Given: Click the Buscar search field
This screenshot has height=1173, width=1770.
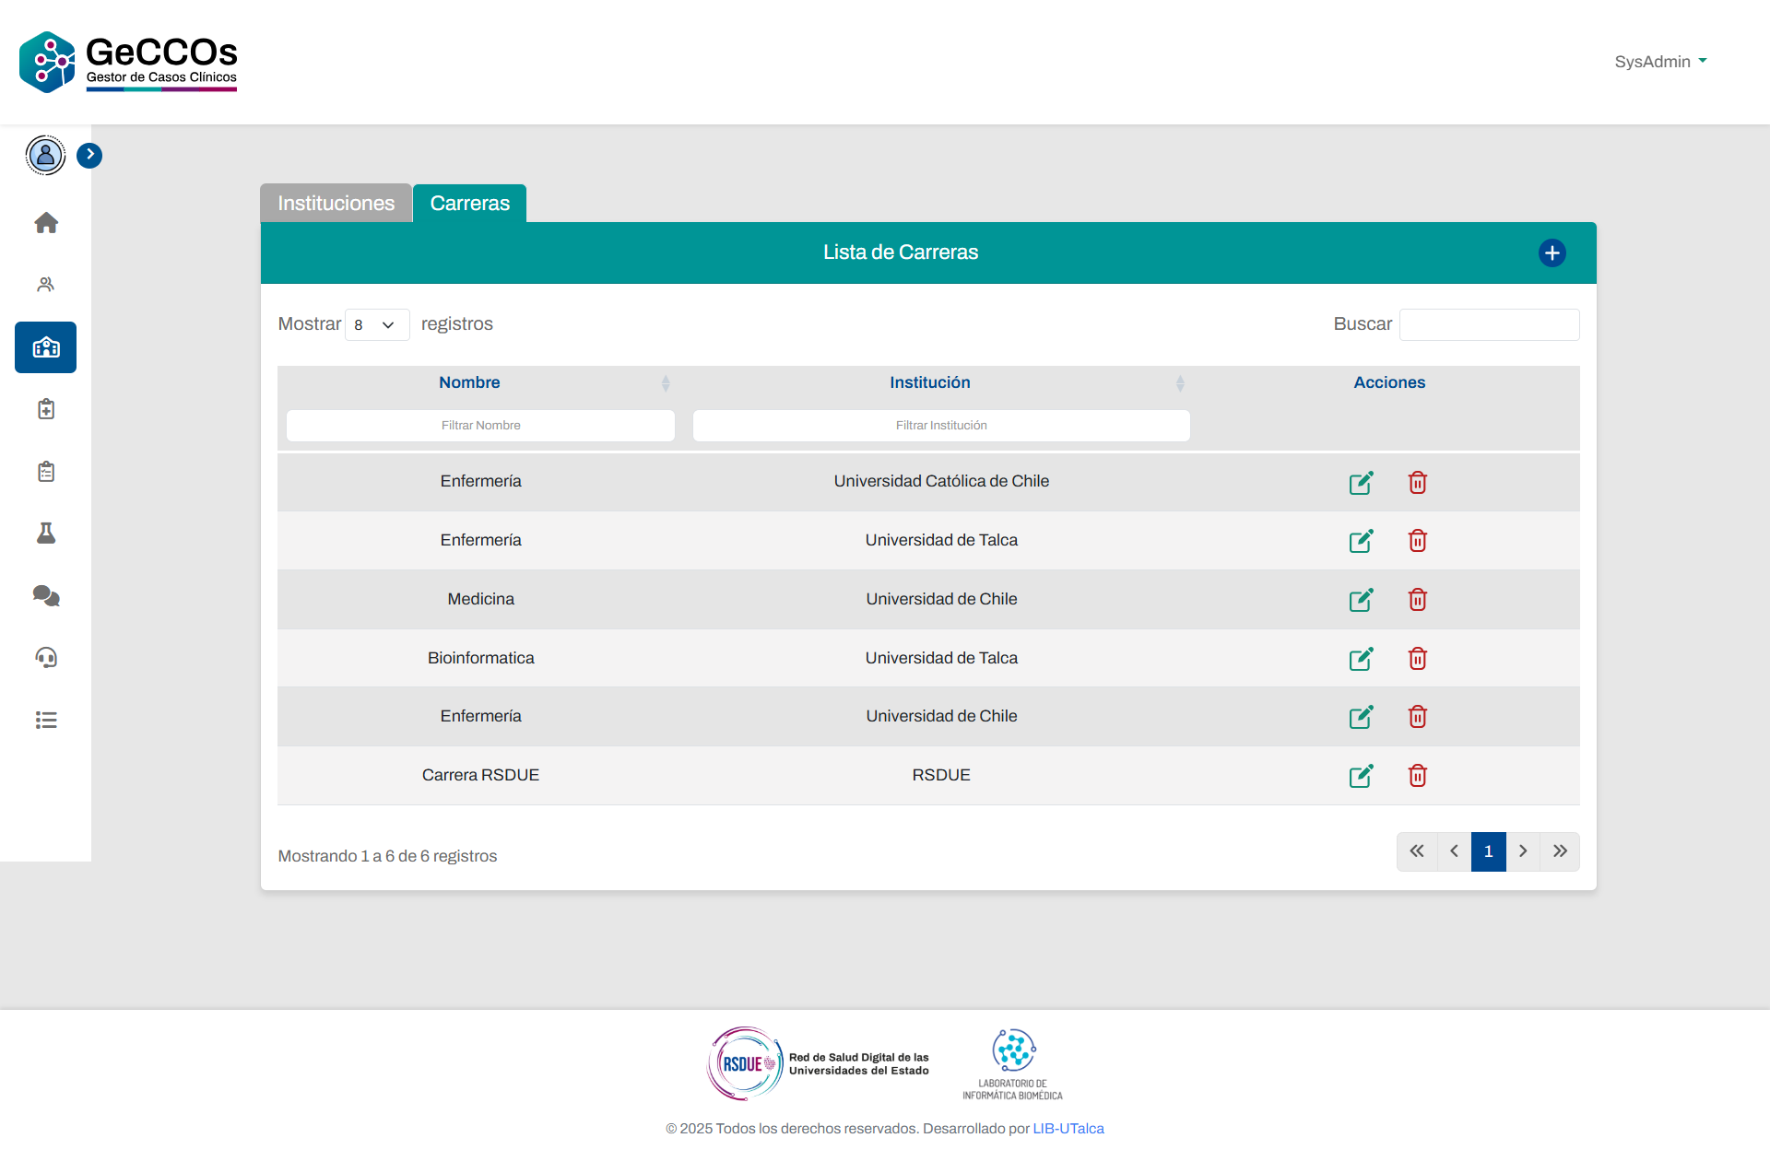Looking at the screenshot, I should coord(1489,324).
